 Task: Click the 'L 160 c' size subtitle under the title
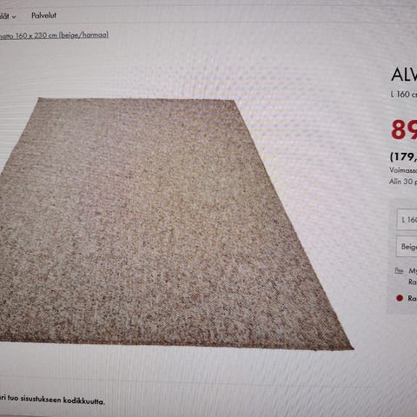point(404,94)
